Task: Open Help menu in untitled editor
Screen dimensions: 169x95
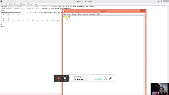Action: pyautogui.click(x=98, y=14)
